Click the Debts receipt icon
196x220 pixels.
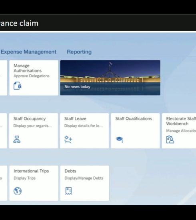[68, 191]
